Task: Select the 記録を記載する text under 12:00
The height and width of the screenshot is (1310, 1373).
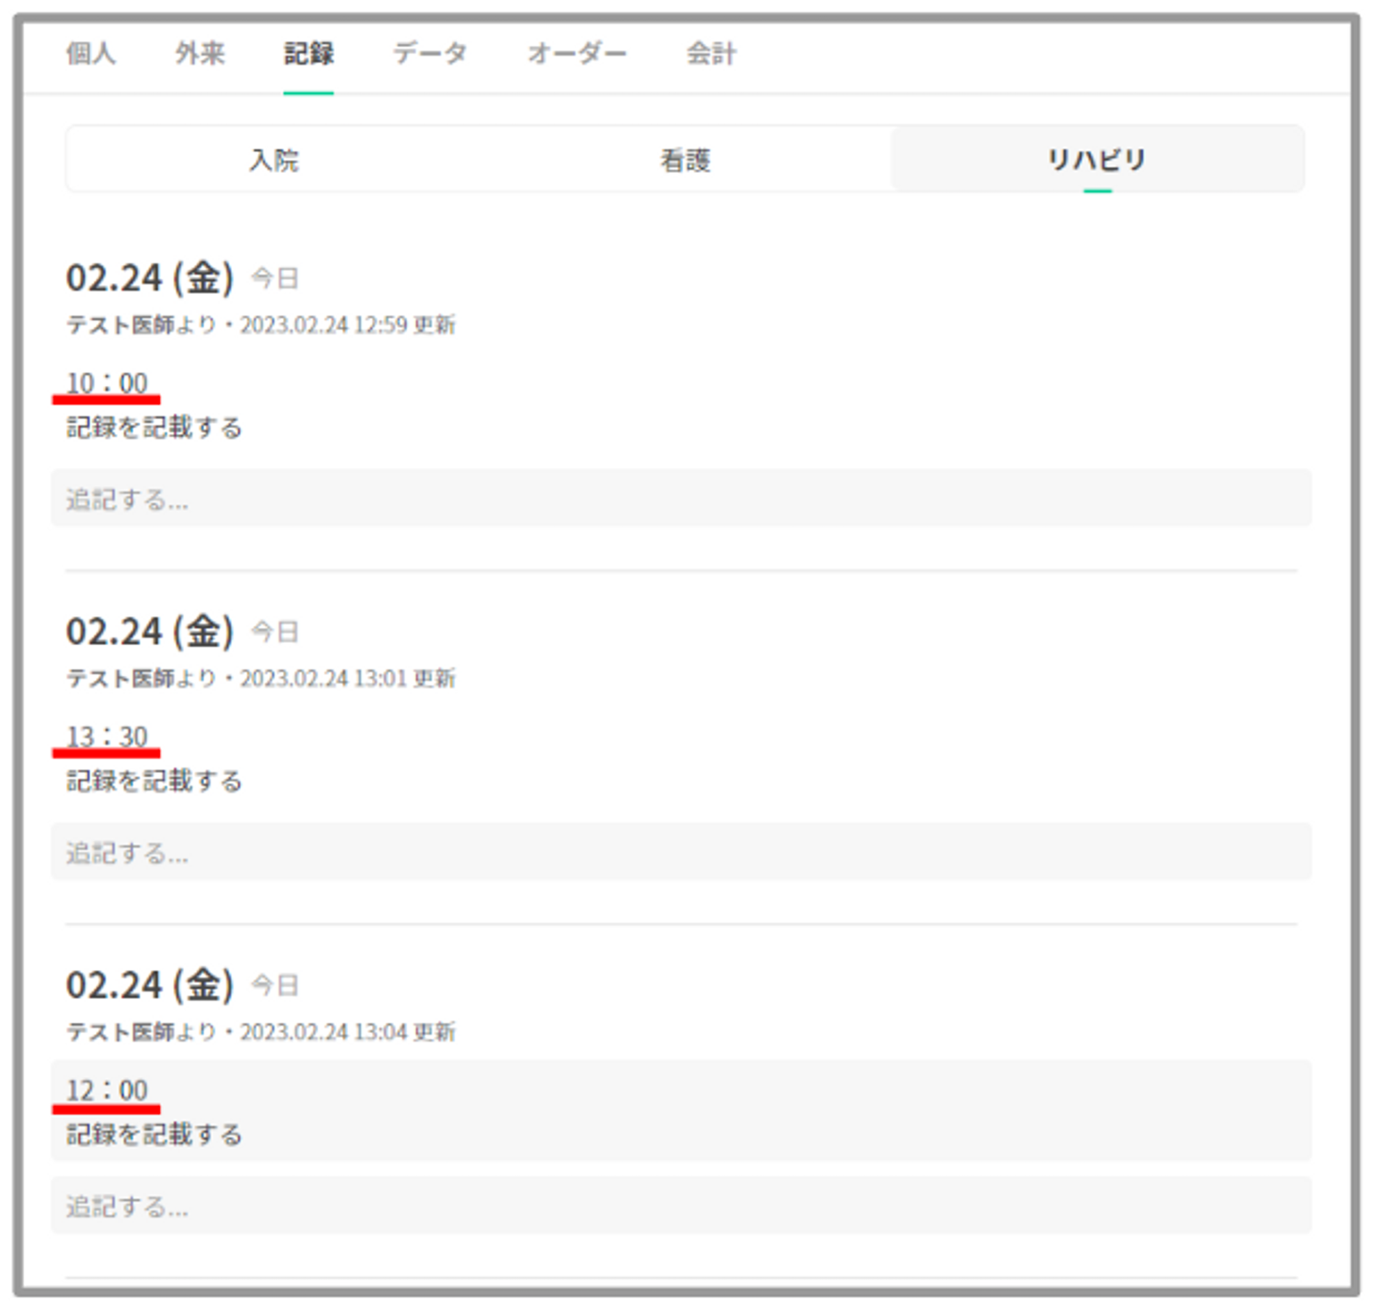Action: click(154, 1134)
